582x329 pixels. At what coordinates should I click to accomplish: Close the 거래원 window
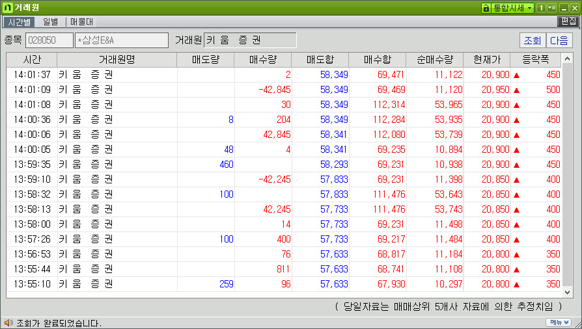pyautogui.click(x=574, y=8)
